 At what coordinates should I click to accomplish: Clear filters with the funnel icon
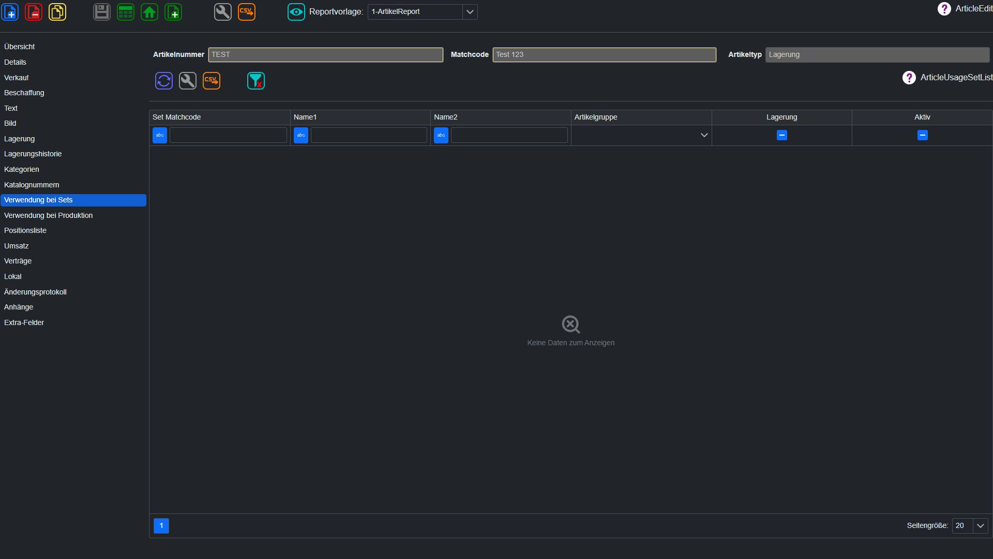256,81
